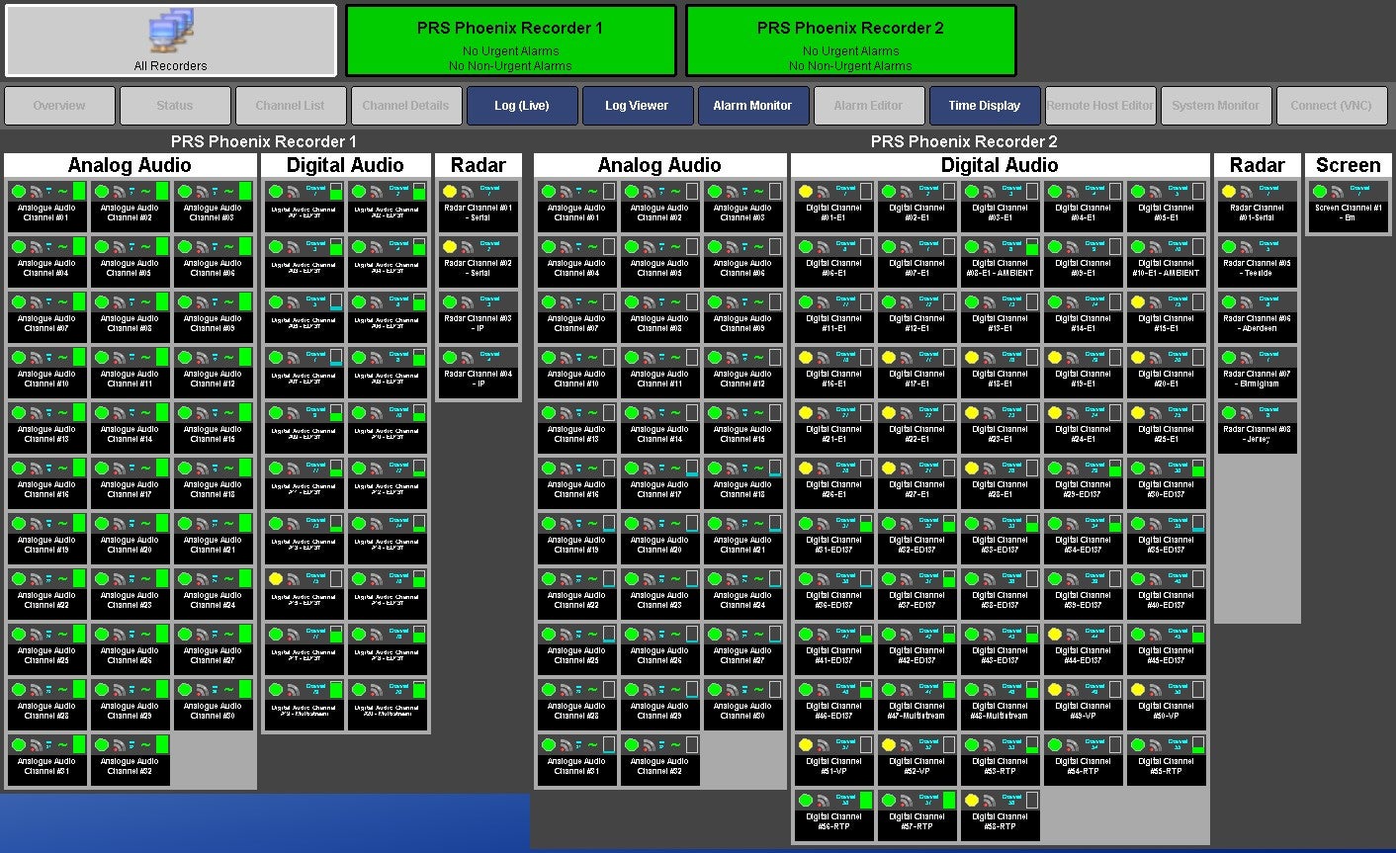This screenshot has width=1396, height=853.
Task: Click green level meter of Recorder 1 Analogue Channel #02
Action: point(162,192)
